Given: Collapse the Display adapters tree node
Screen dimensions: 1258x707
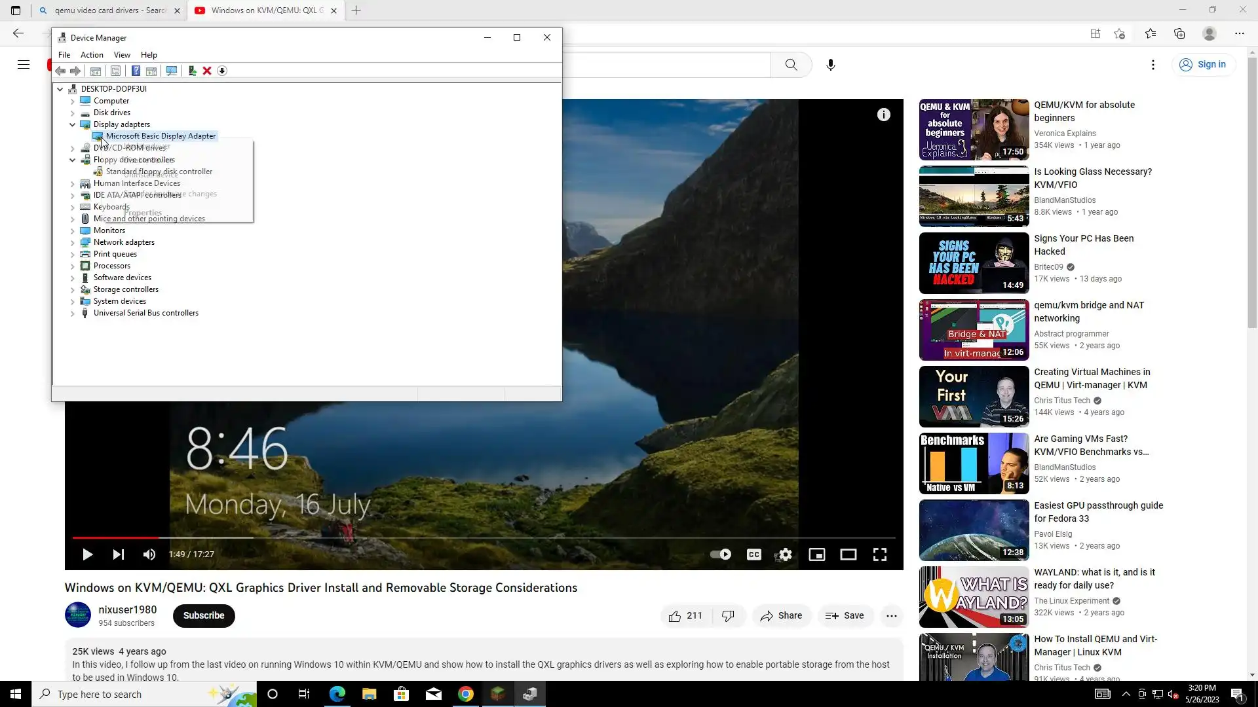Looking at the screenshot, I should pos(73,124).
